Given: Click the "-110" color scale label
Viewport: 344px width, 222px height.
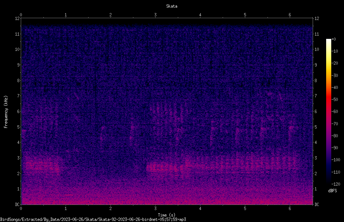Looking at the screenshot, I should [336, 172].
